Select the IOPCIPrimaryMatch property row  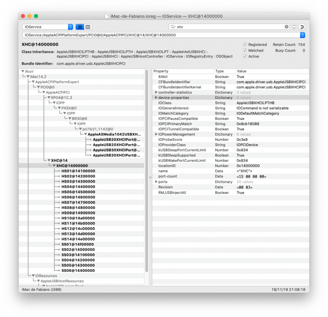point(231,124)
